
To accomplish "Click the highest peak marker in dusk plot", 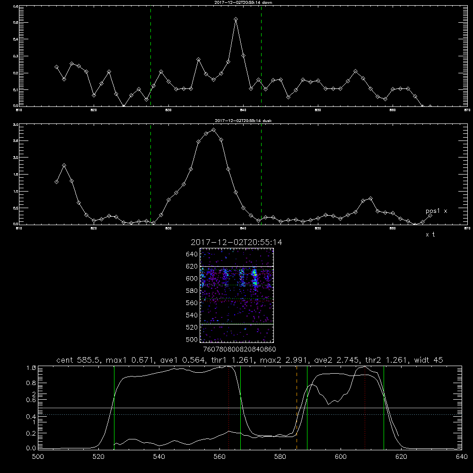I will 214,130.
